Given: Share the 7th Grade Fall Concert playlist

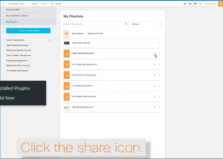Looking at the screenshot, I should pos(155,107).
